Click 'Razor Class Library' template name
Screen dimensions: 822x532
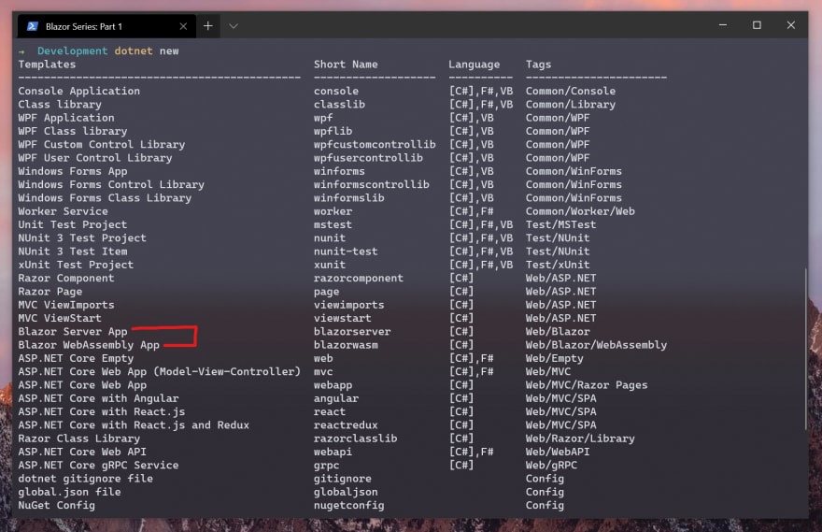79,439
